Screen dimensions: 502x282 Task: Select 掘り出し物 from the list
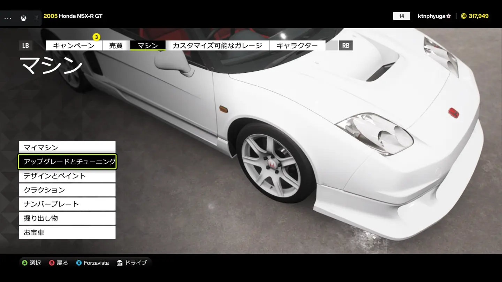(67, 218)
